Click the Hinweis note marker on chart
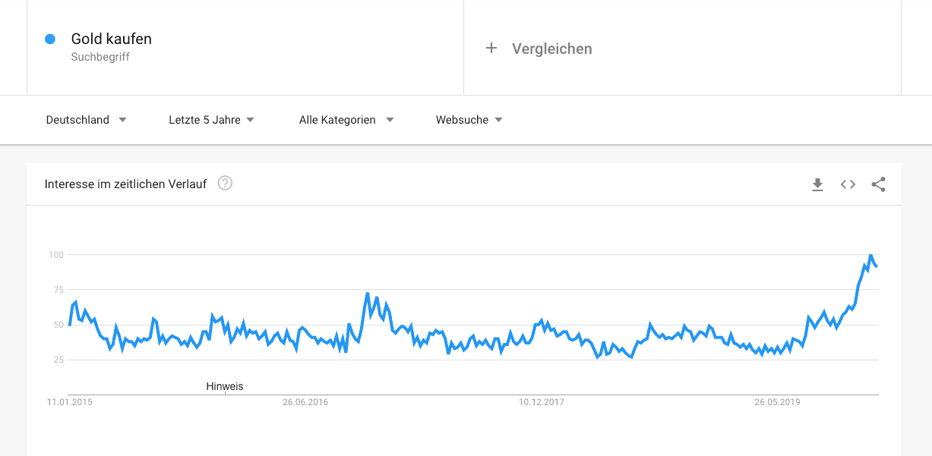Image resolution: width=932 pixels, height=456 pixels. click(x=225, y=386)
